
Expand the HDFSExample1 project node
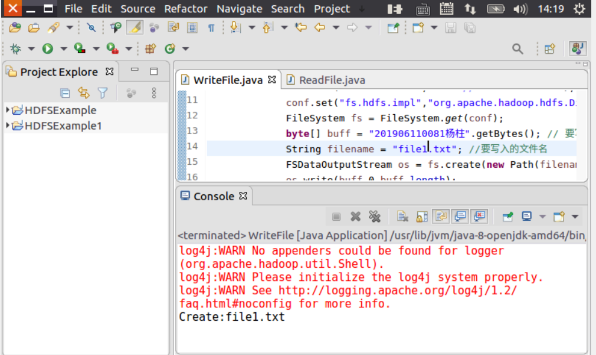pyautogui.click(x=8, y=125)
